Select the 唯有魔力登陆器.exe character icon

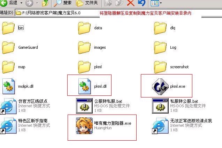(84, 126)
